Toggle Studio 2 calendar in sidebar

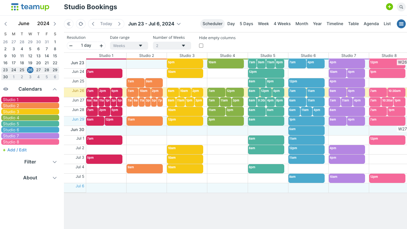coord(30,106)
